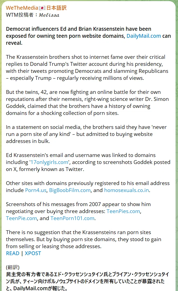Click the paragraph starting 'But the twins, 42'

point(87,102)
